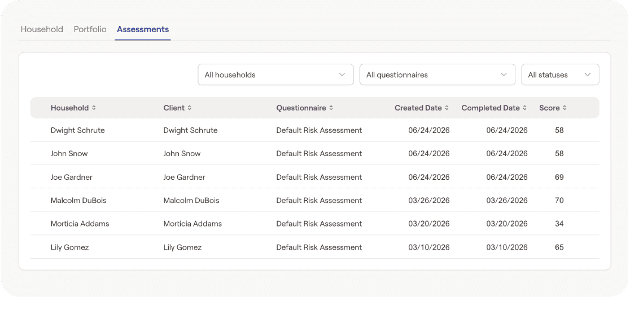Image resolution: width=630 pixels, height=310 pixels.
Task: Click Default Risk Assessment for John Snow
Action: coord(319,154)
